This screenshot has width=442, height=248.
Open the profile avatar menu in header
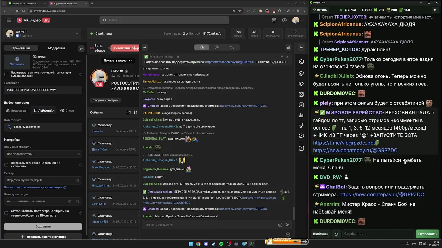pyautogui.click(x=297, y=20)
